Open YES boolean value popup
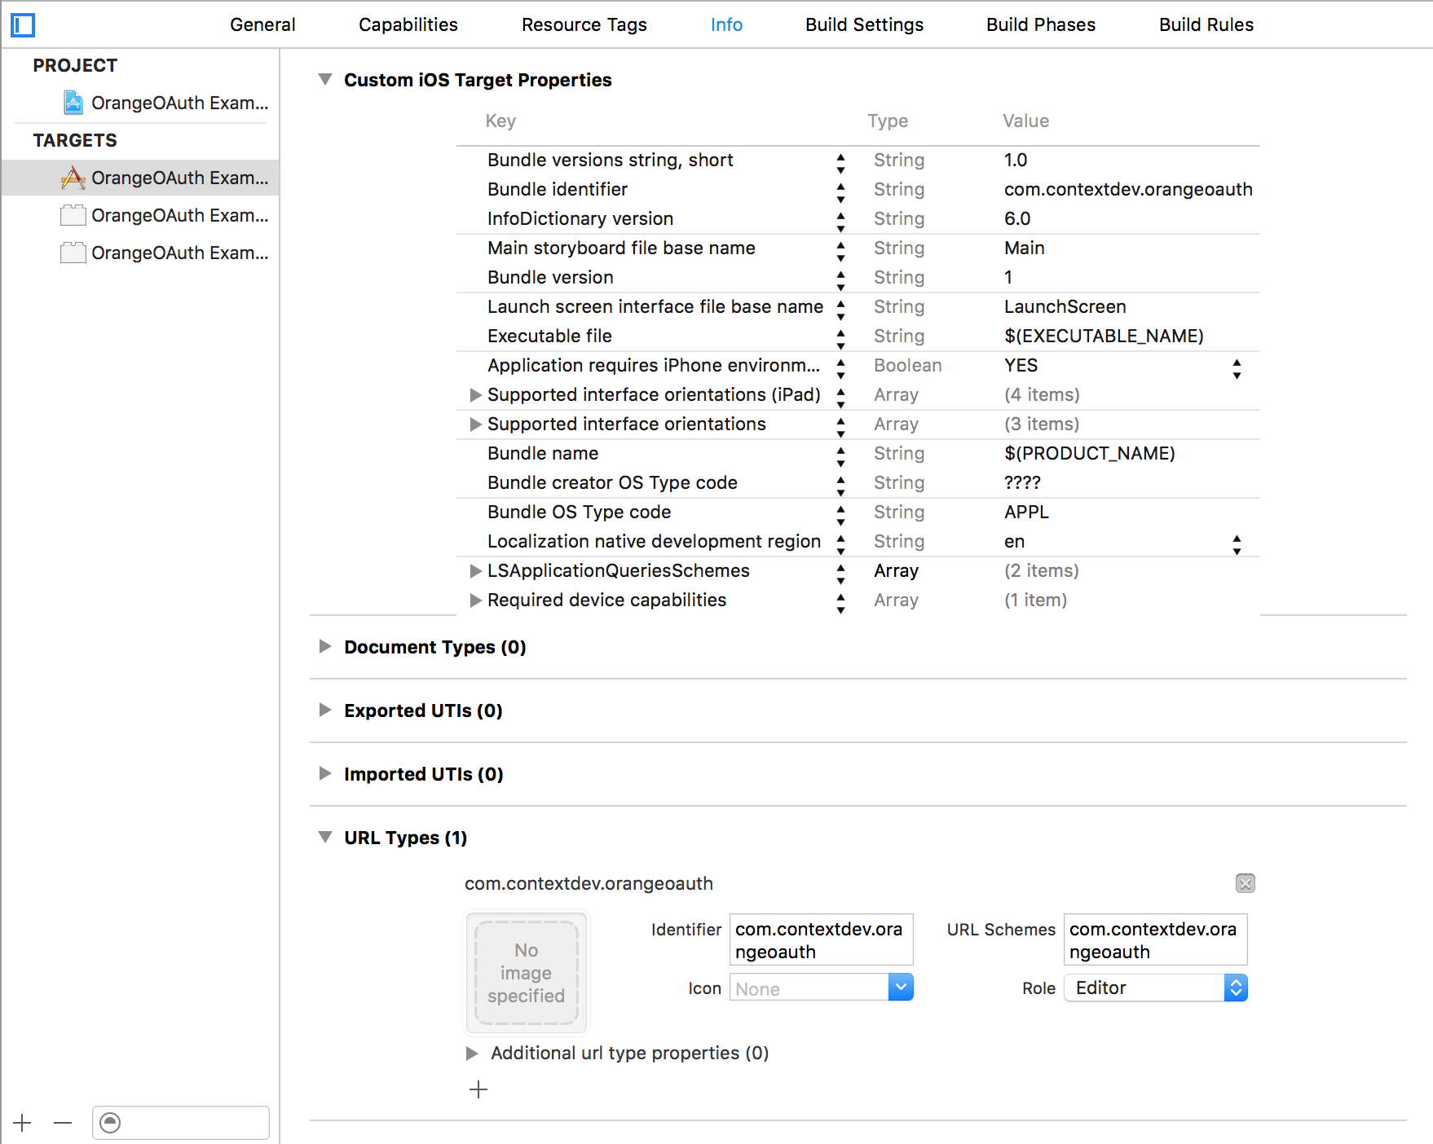Viewport: 1433px width, 1144px height. (x=1237, y=369)
